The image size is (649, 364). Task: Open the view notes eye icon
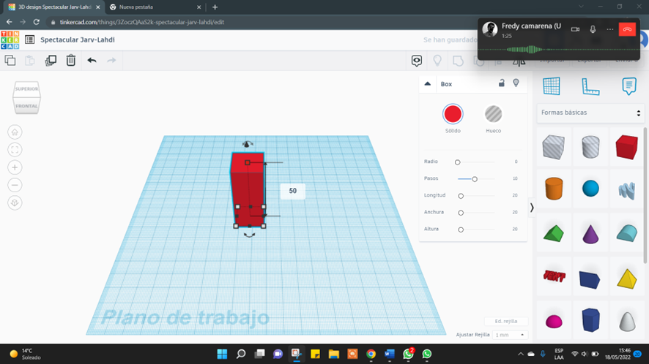point(416,61)
